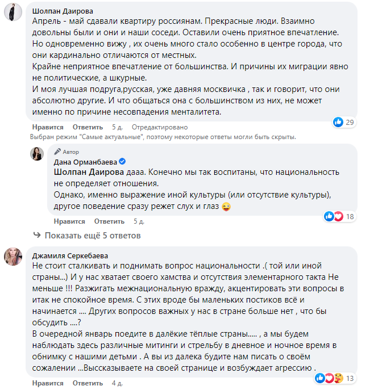Toggle Нравится on Дана Орманбаева's reply
378x390 pixels.
[x=69, y=221]
